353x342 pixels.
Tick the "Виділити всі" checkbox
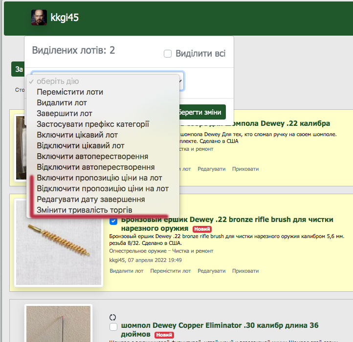pos(168,54)
